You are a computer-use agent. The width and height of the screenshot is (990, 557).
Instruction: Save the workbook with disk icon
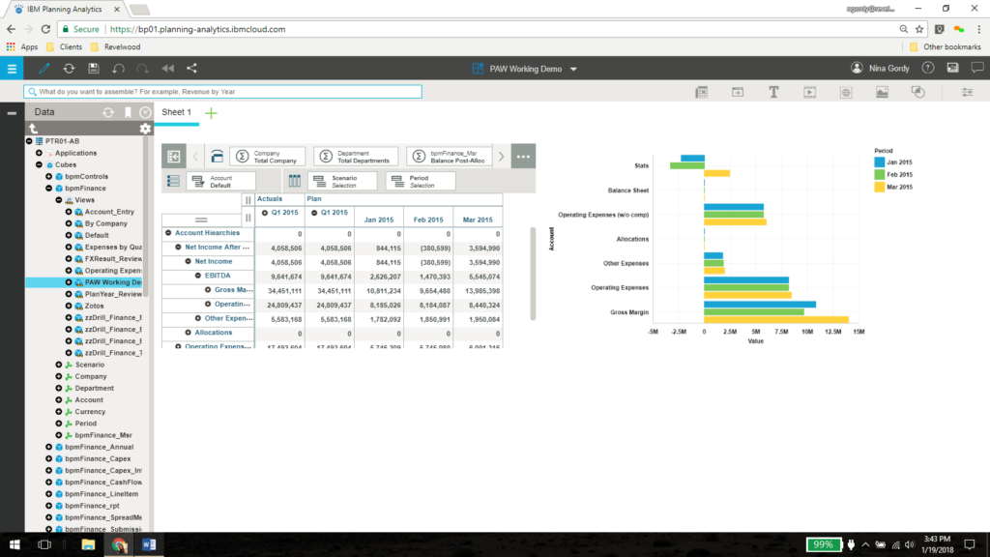coord(94,69)
